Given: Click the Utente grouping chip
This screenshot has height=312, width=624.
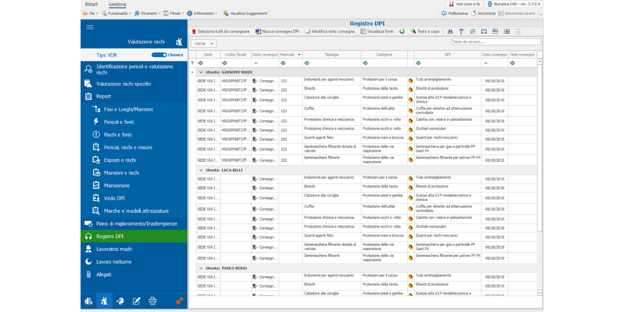Looking at the screenshot, I should coord(203,44).
